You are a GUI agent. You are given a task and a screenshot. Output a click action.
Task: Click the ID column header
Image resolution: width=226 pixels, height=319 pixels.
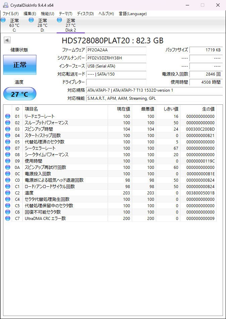point(17,109)
